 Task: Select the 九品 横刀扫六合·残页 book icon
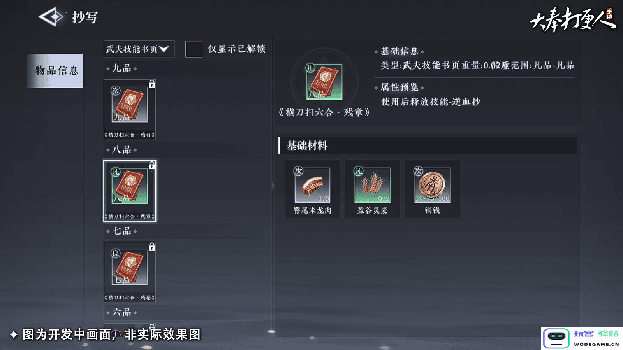coord(130,105)
